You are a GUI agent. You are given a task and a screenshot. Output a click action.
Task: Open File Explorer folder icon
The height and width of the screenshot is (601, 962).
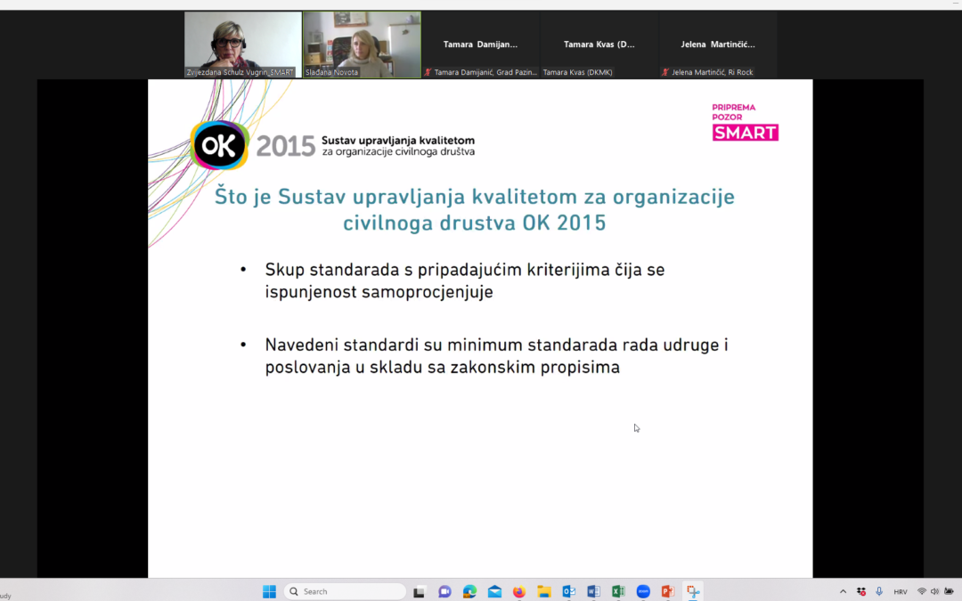click(x=544, y=591)
